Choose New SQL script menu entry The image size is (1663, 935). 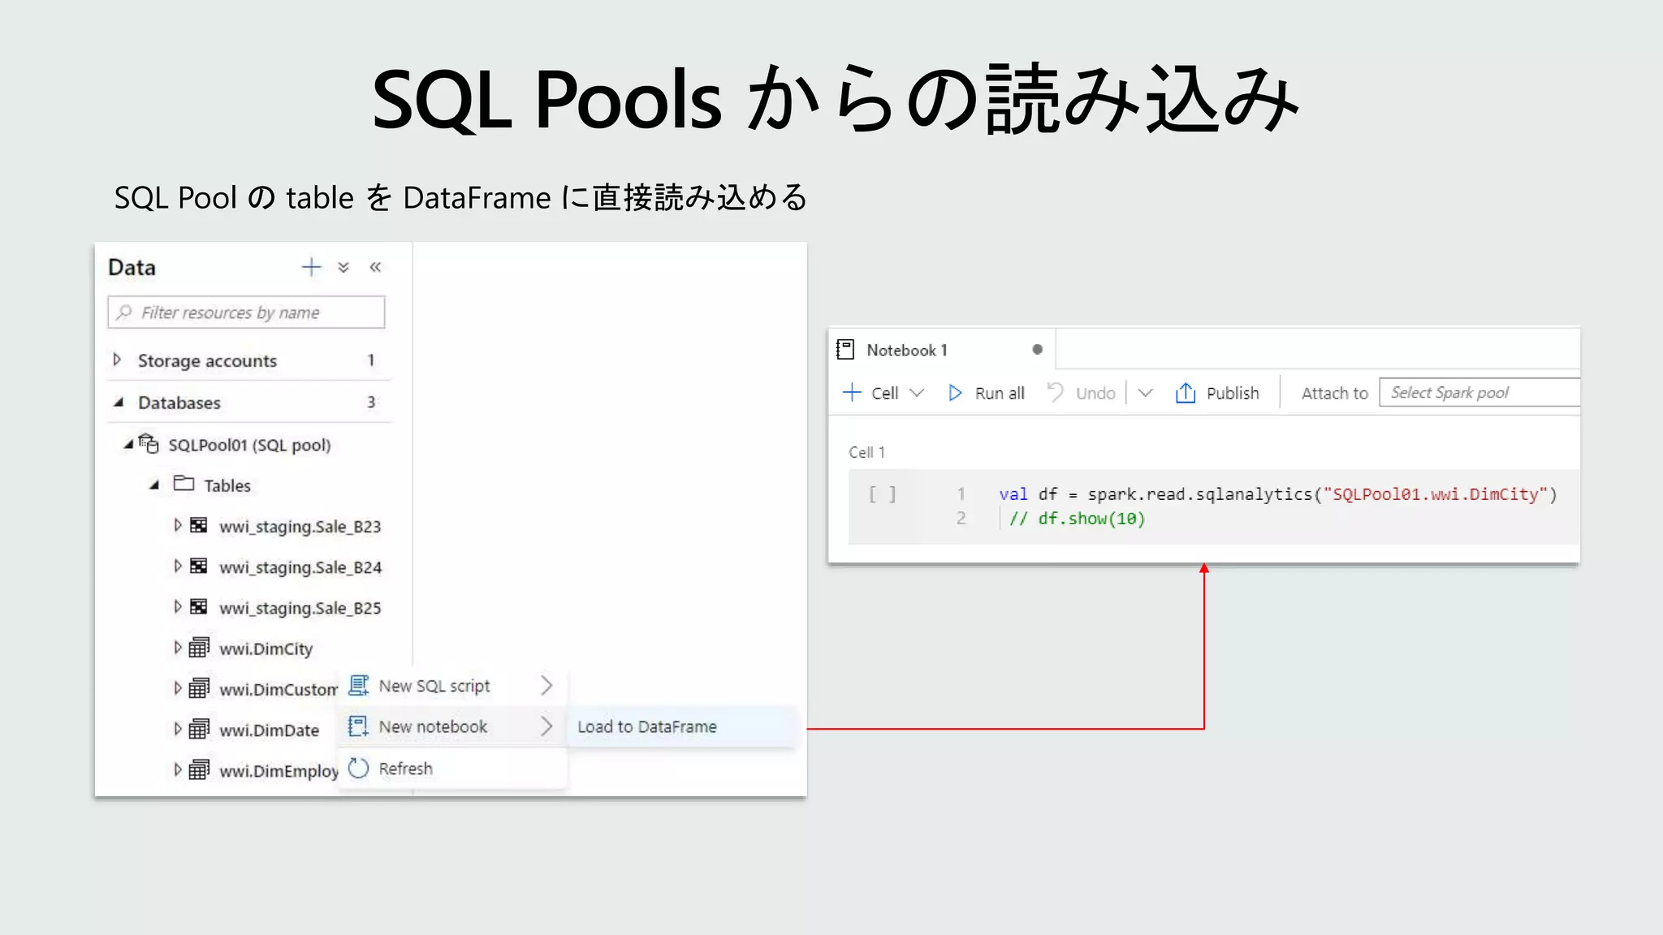pyautogui.click(x=452, y=686)
